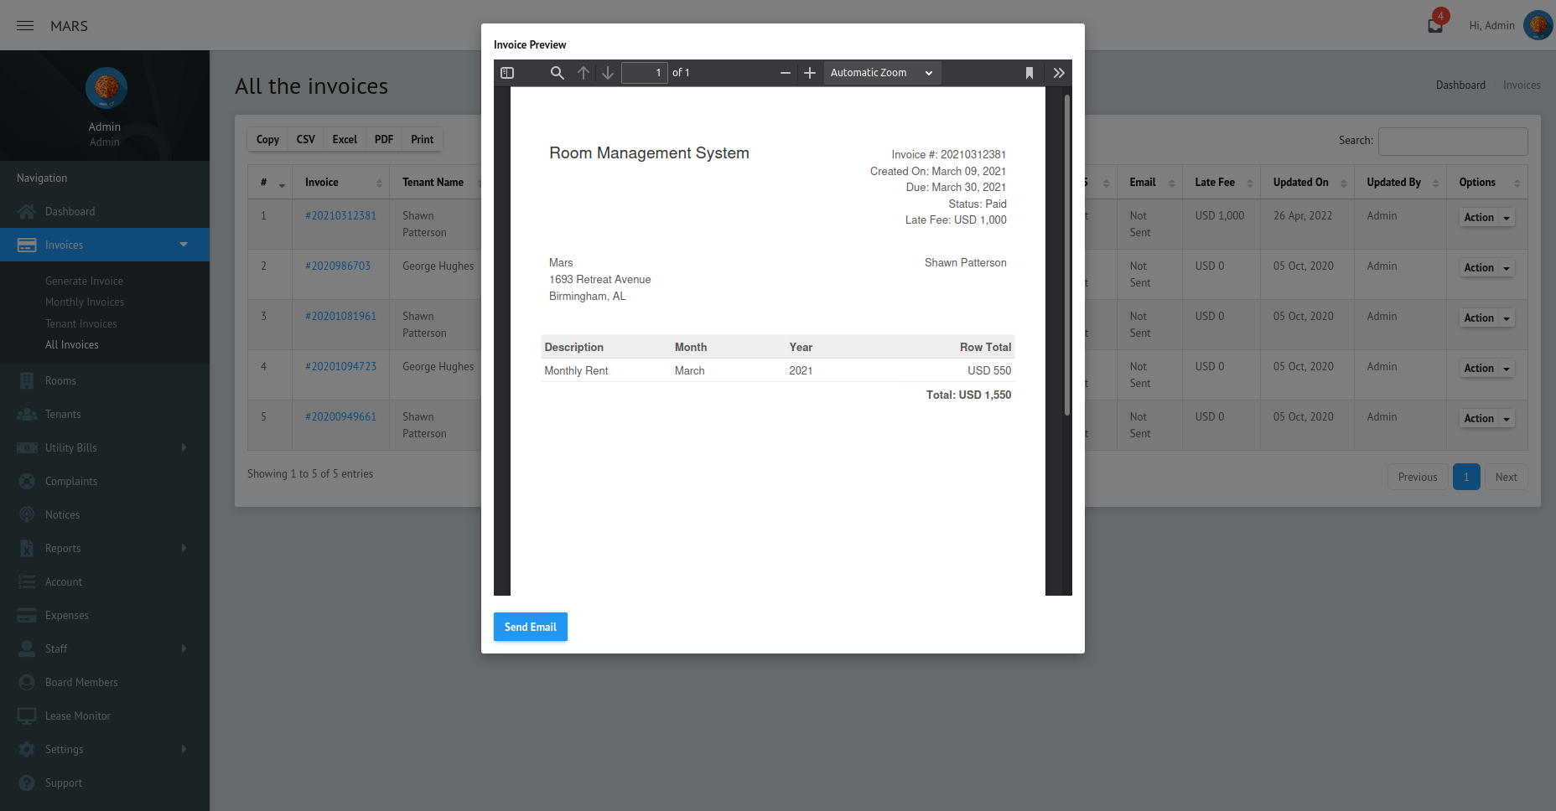Select Monthly Invoices in the sidebar
Screen dimensions: 1556x811
[x=85, y=302]
